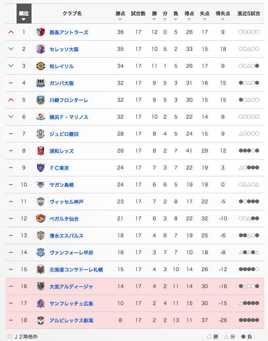This screenshot has width=268, height=341.
Task: Click the 試合数 column header
Action: click(138, 13)
